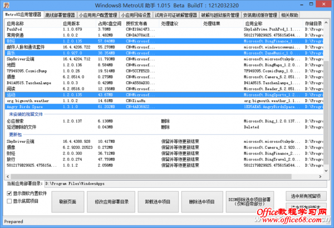
Task: Select the 音乐 app row
Action: click(x=164, y=53)
